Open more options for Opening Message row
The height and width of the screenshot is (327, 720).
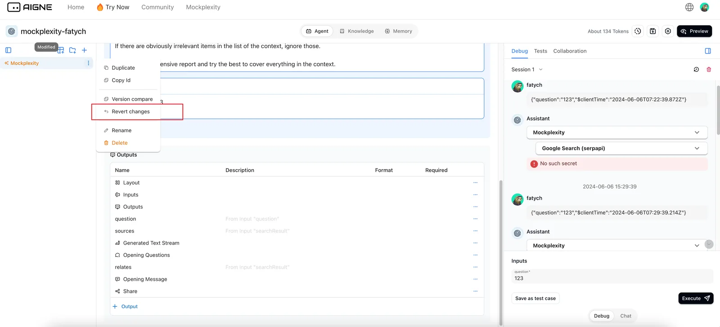(x=475, y=279)
